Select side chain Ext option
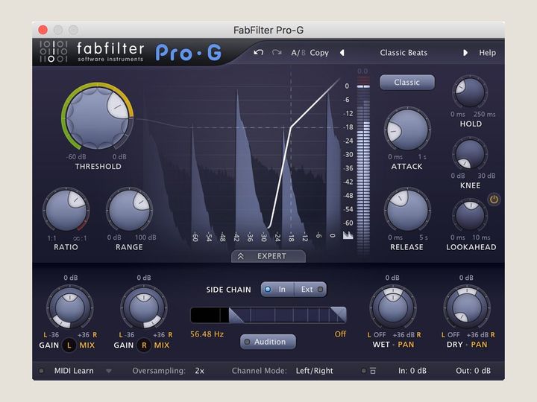Screen dimensions: 537x402 (310, 289)
